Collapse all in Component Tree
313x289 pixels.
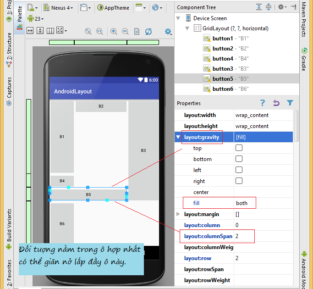269,7
